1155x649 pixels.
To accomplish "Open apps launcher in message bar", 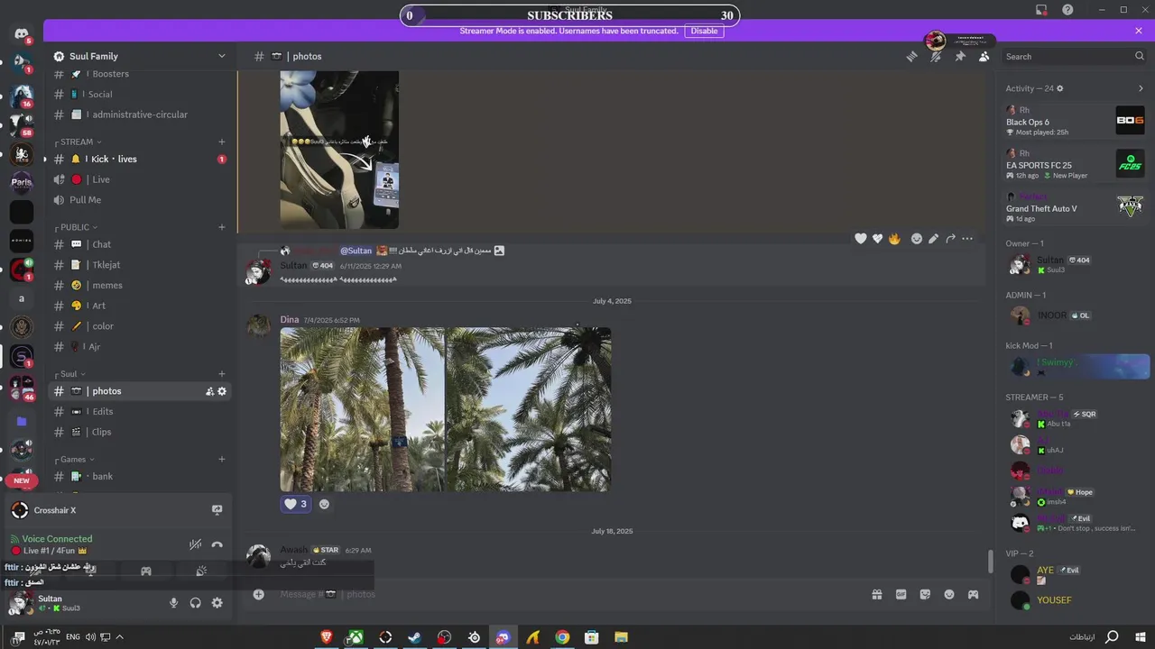I will 973,594.
